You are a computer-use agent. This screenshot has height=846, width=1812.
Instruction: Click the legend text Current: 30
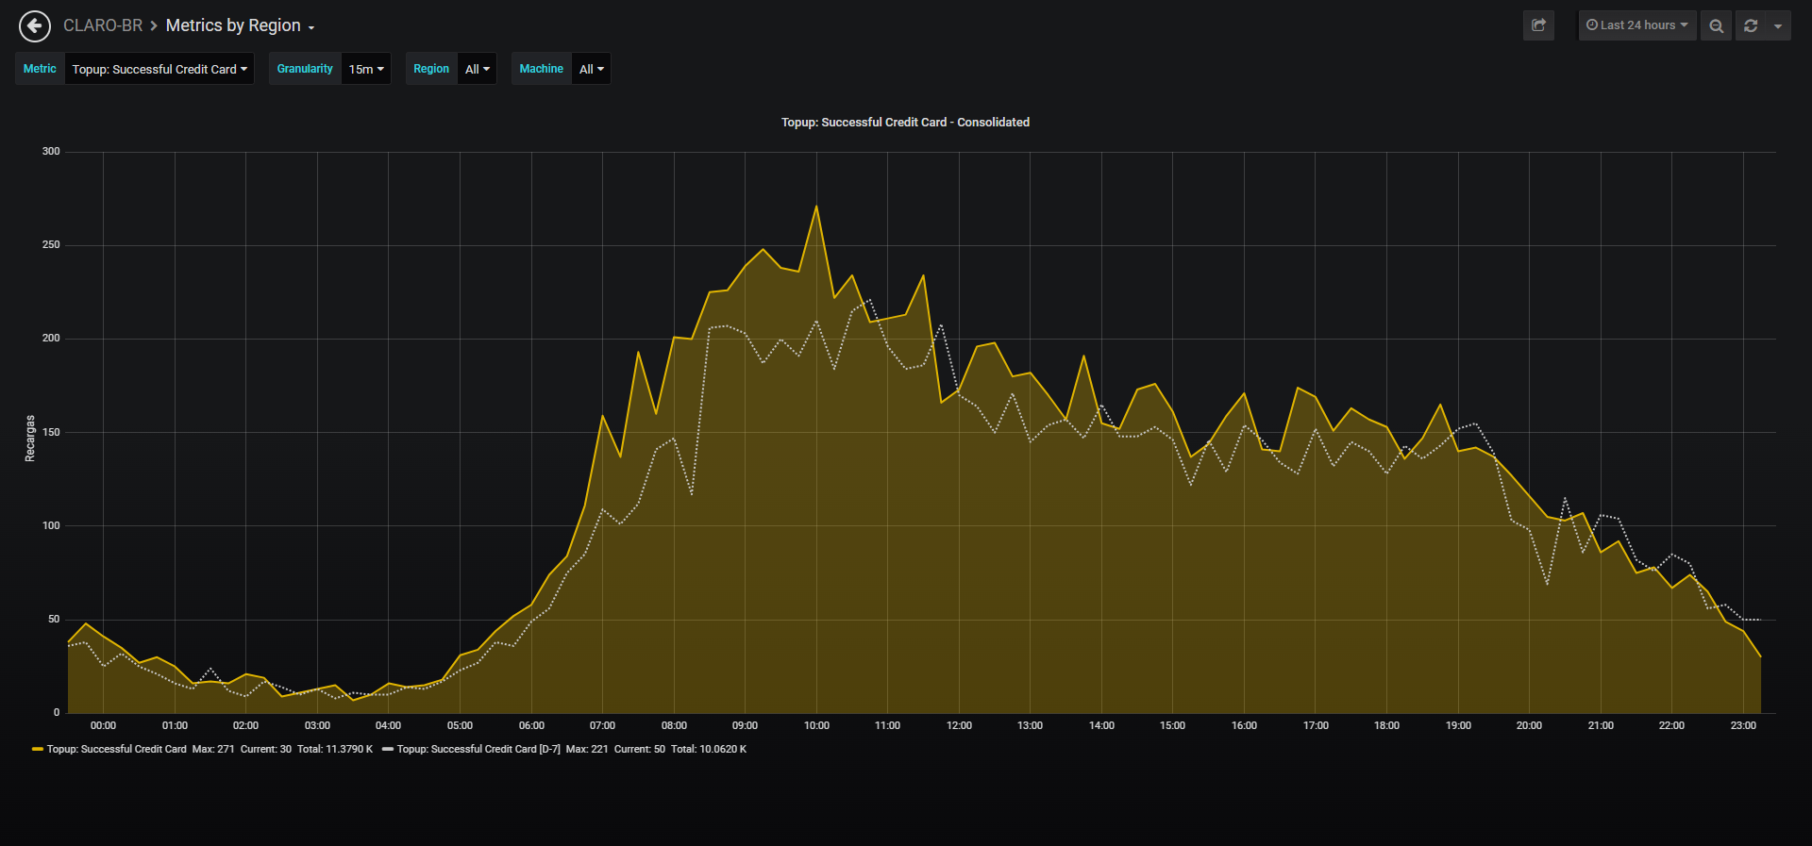tap(266, 750)
